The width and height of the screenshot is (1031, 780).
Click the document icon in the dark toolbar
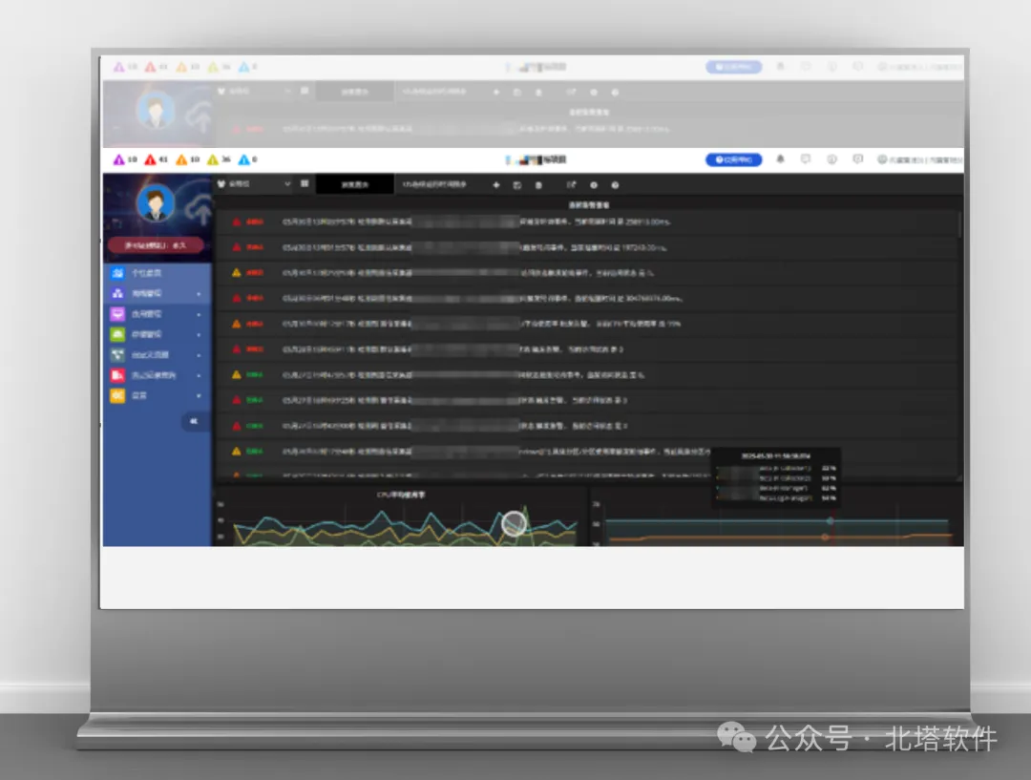click(x=538, y=185)
